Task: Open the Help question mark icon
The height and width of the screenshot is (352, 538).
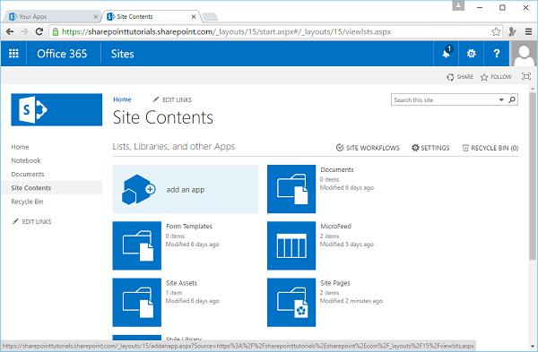Action: [497, 54]
